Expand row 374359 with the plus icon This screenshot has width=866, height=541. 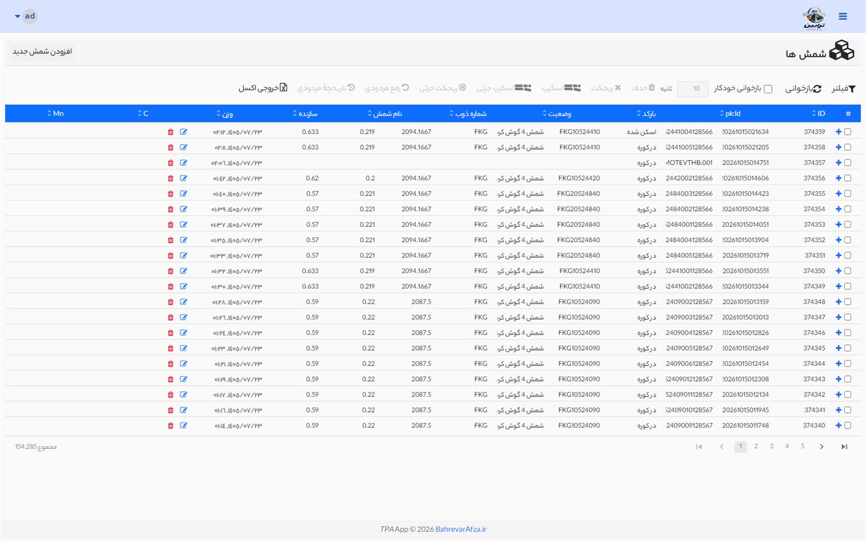838,132
